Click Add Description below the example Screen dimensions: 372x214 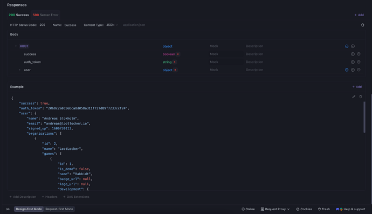[23, 197]
